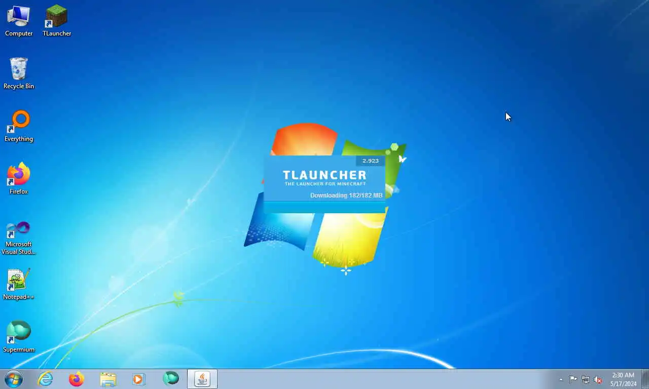Click the 2.923 version label

pyautogui.click(x=371, y=161)
